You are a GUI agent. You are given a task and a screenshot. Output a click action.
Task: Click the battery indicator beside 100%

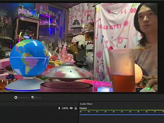(x=59, y=108)
